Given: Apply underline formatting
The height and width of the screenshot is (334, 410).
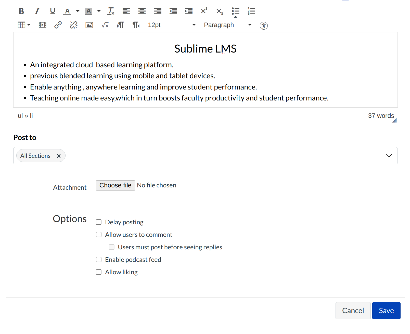Looking at the screenshot, I should 53,11.
